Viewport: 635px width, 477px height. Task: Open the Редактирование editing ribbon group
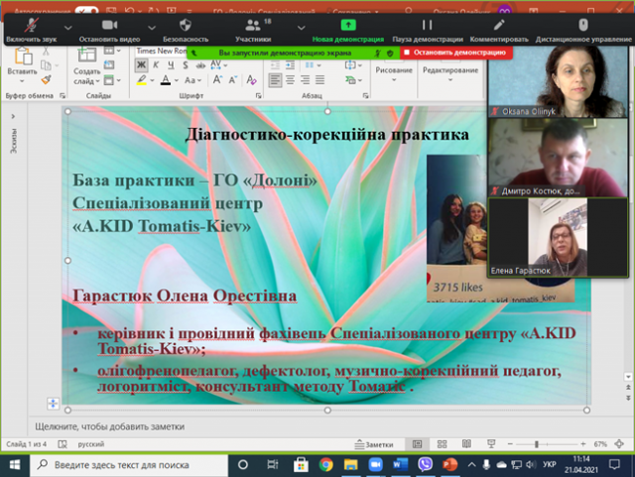tap(449, 70)
